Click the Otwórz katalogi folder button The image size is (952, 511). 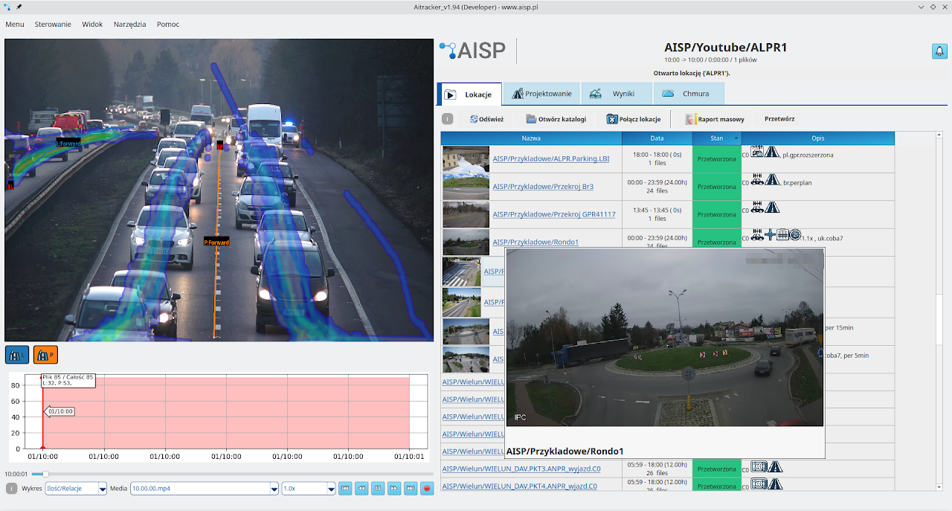coord(556,119)
